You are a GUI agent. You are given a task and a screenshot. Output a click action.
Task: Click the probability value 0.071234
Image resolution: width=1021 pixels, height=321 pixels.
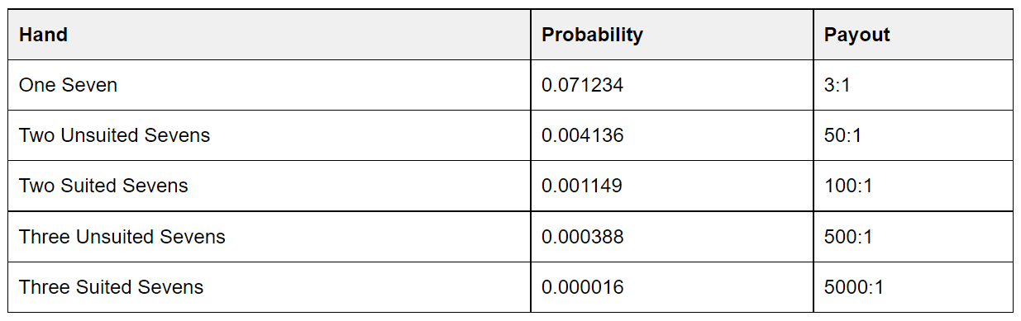click(582, 85)
